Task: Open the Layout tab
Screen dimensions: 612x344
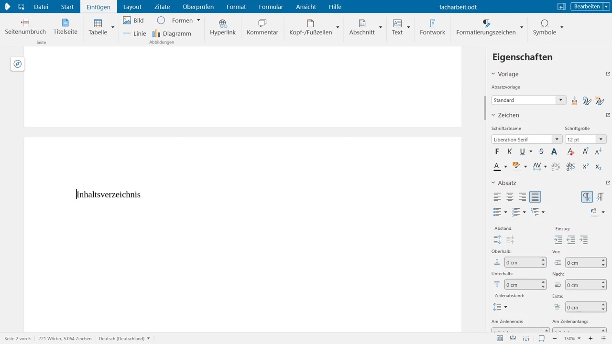Action: coord(132,7)
